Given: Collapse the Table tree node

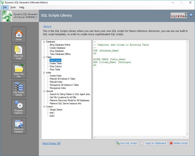Looking at the screenshot, I should click(x=44, y=57).
